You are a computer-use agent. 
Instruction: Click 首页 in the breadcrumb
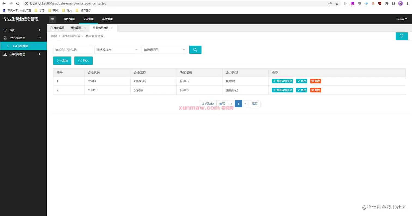pos(54,36)
